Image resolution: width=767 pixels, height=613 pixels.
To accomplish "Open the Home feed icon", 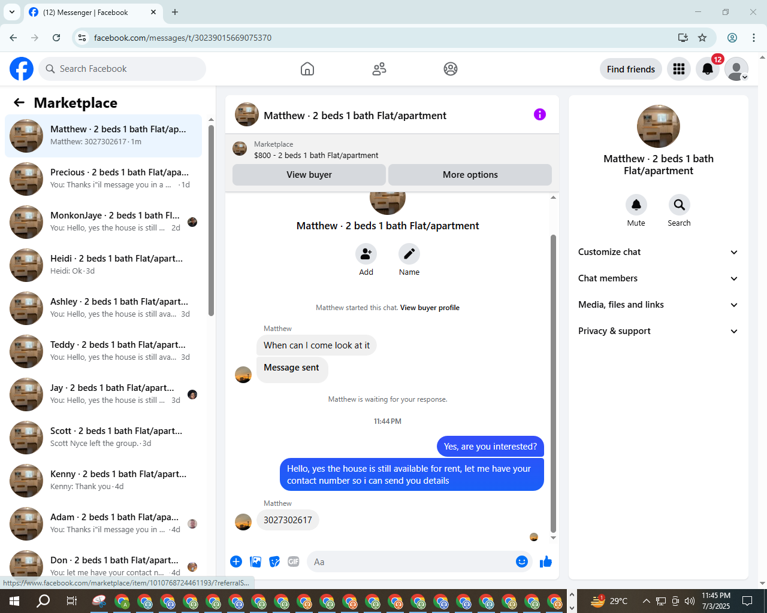I will pos(307,69).
